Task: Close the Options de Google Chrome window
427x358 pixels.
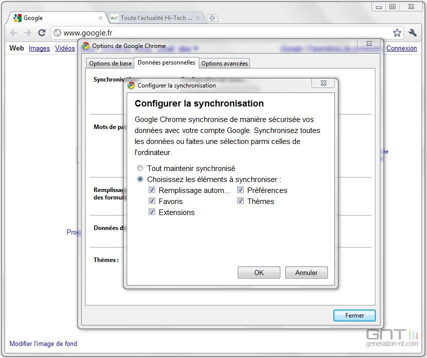Action: point(369,43)
